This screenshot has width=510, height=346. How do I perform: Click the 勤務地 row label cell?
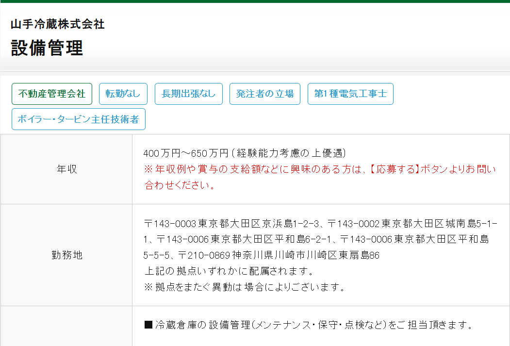(66, 255)
